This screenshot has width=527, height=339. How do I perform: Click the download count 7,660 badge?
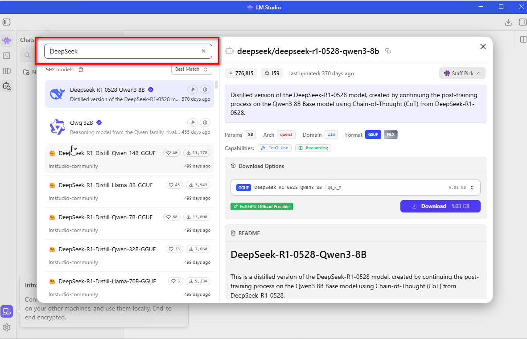(198, 249)
